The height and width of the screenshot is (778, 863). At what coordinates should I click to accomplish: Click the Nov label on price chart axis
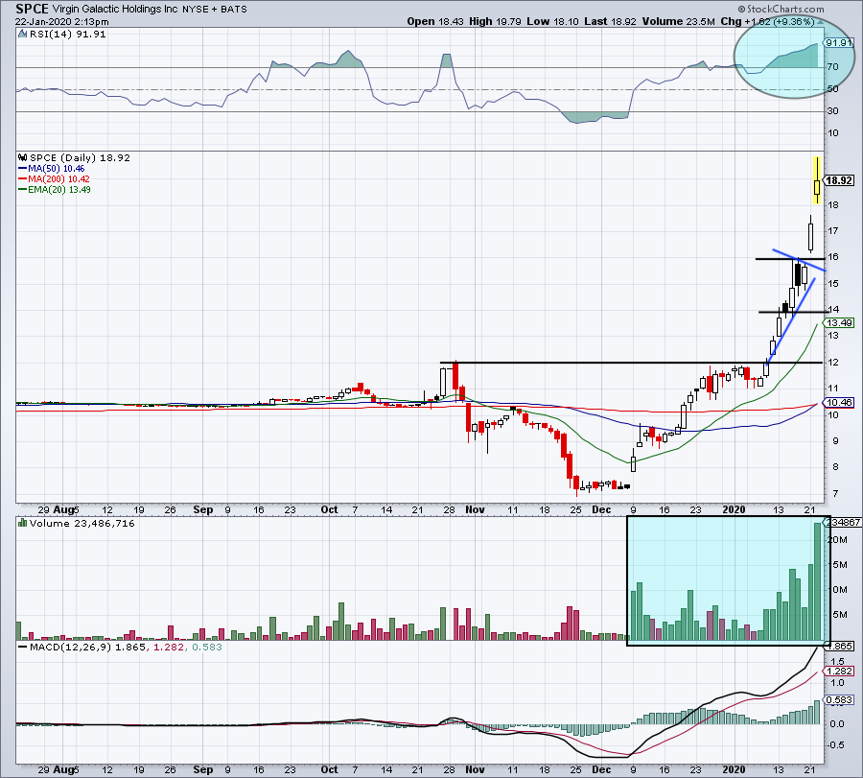click(x=475, y=509)
